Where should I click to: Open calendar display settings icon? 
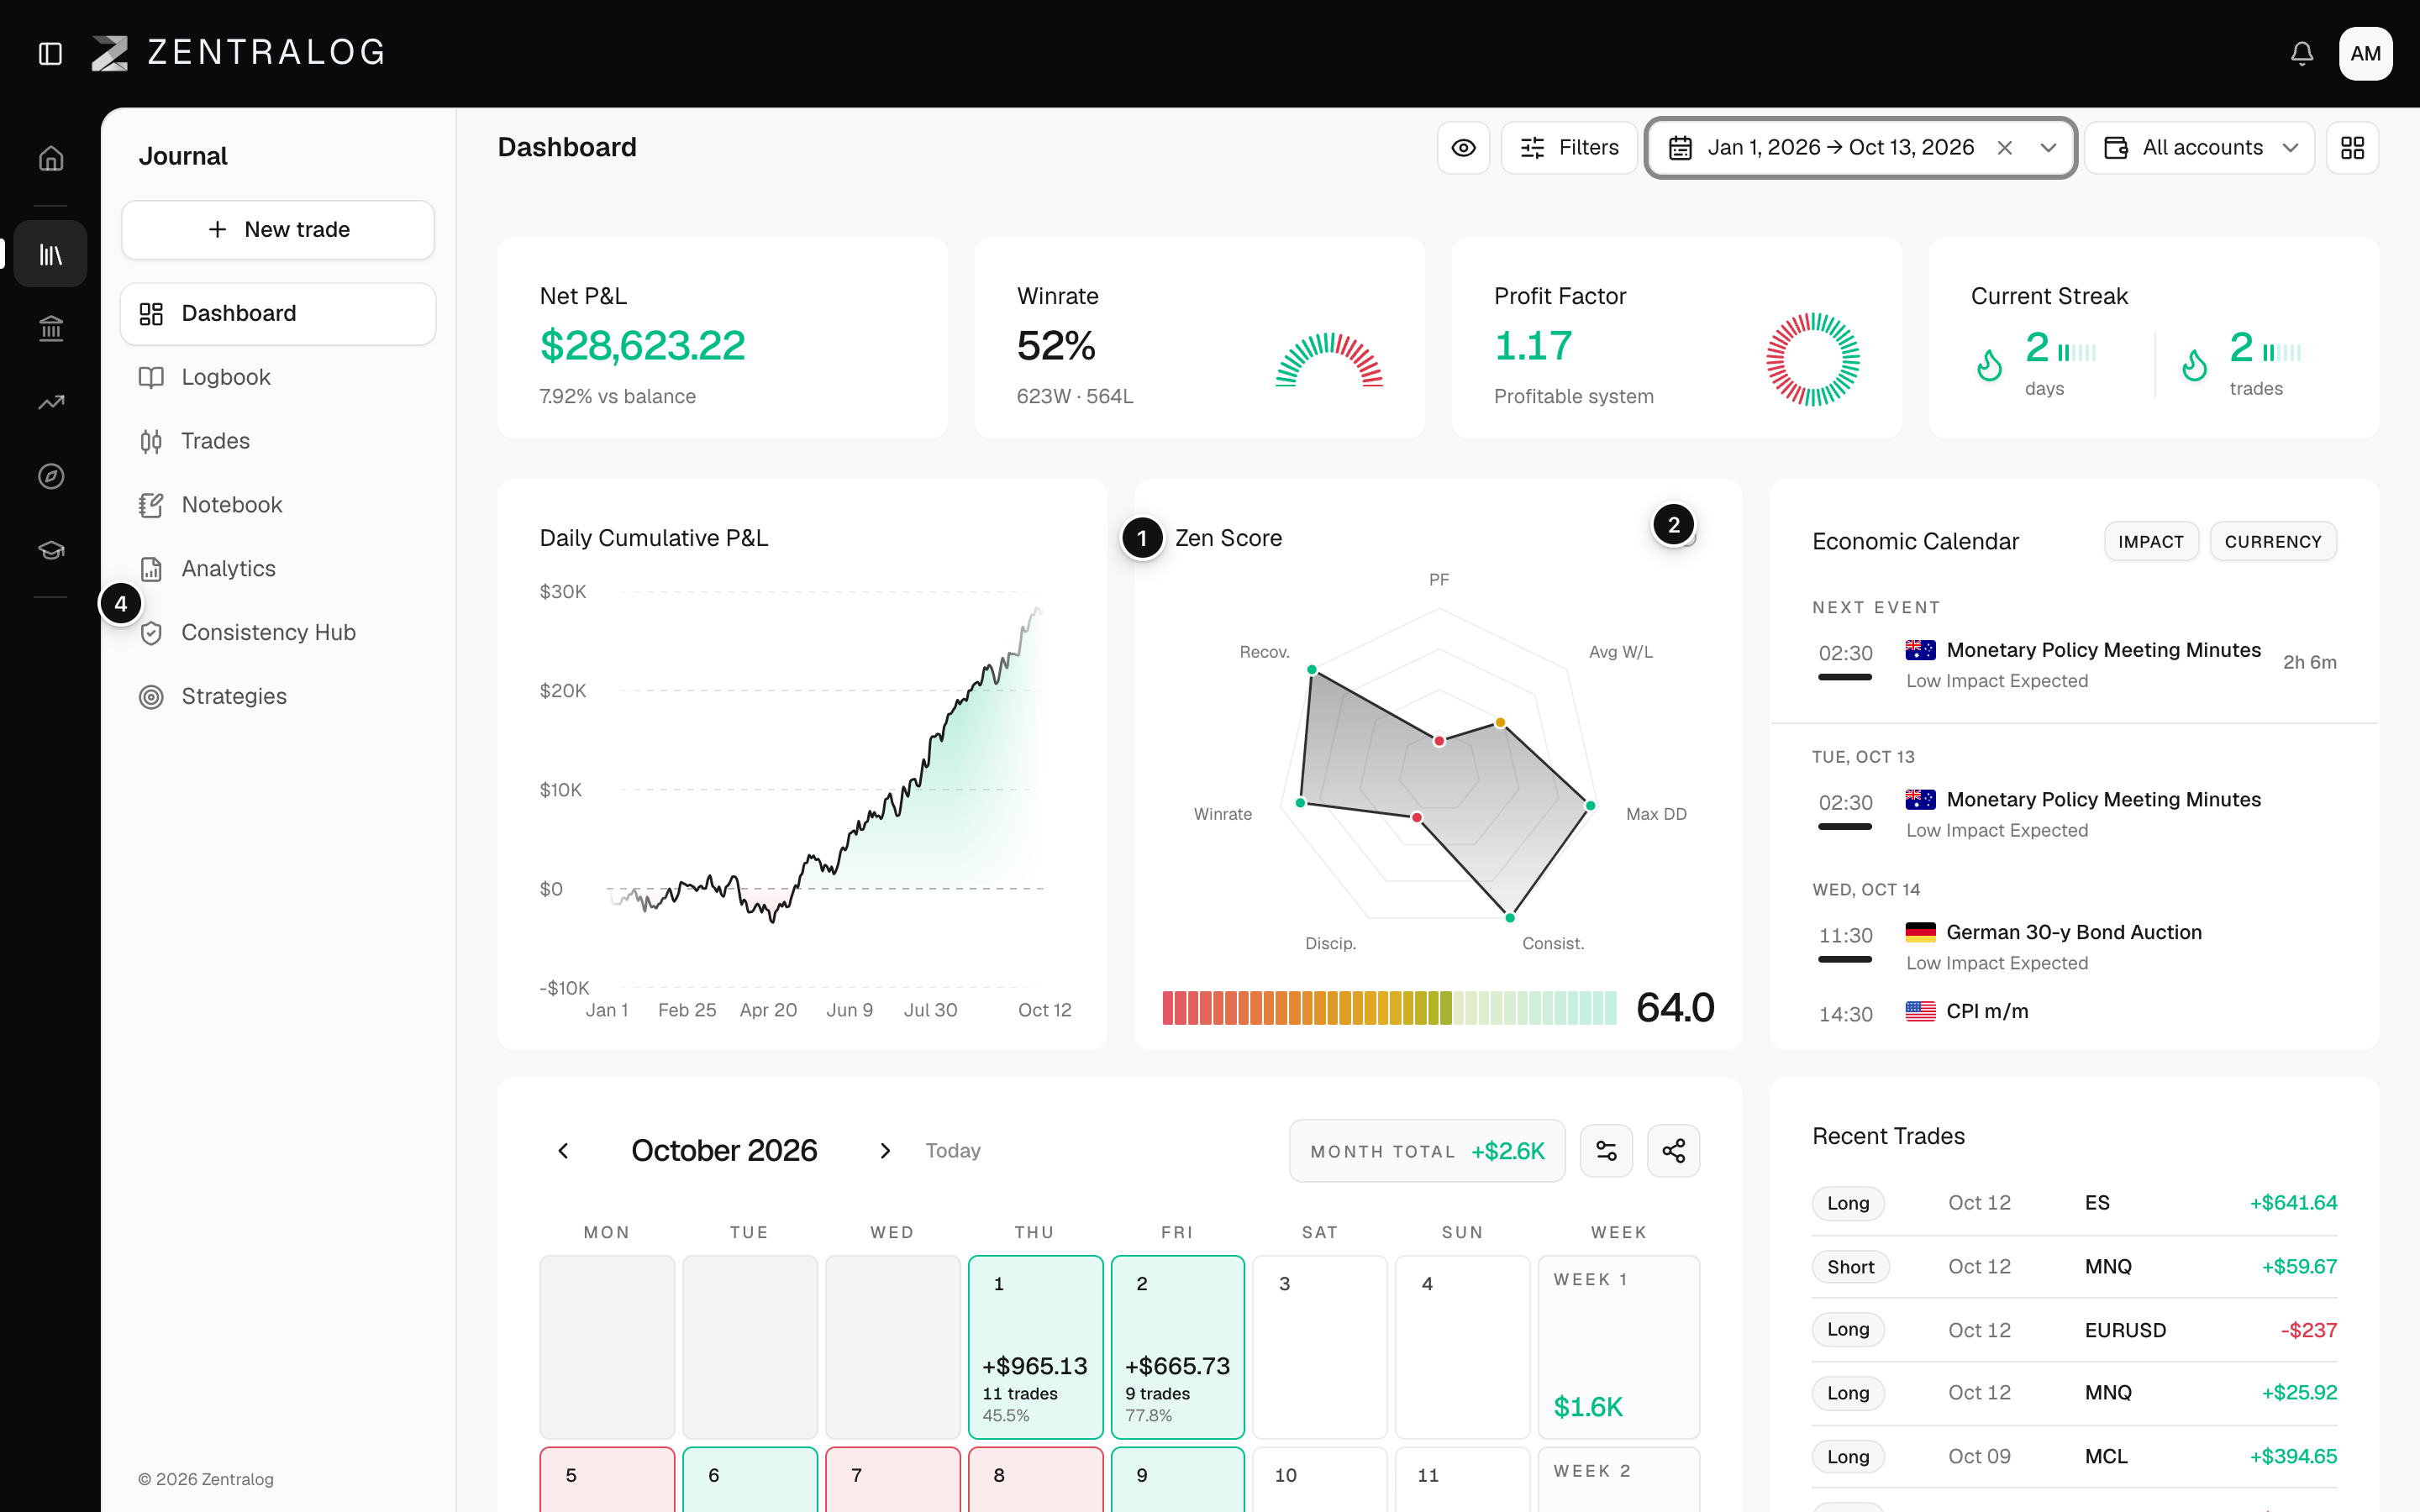1606,1151
